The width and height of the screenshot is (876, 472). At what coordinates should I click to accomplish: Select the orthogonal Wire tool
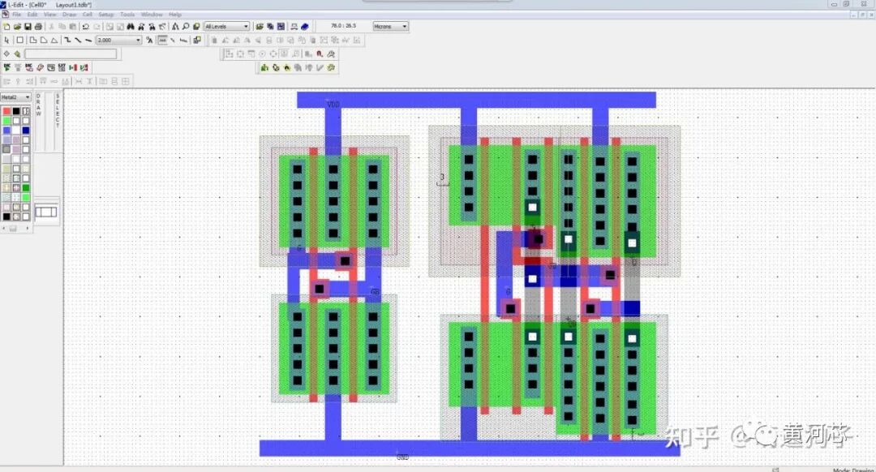pos(67,41)
